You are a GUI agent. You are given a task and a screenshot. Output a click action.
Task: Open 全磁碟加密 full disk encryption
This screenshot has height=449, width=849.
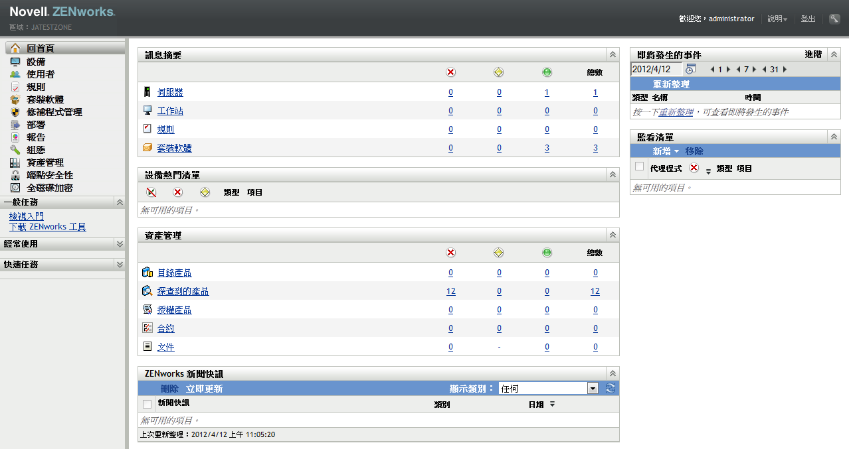point(50,188)
